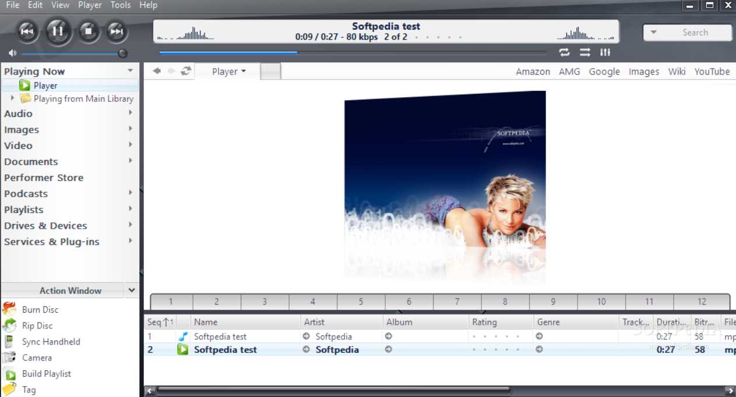The width and height of the screenshot is (736, 397).
Task: Open the Player menu
Action: [x=90, y=5]
